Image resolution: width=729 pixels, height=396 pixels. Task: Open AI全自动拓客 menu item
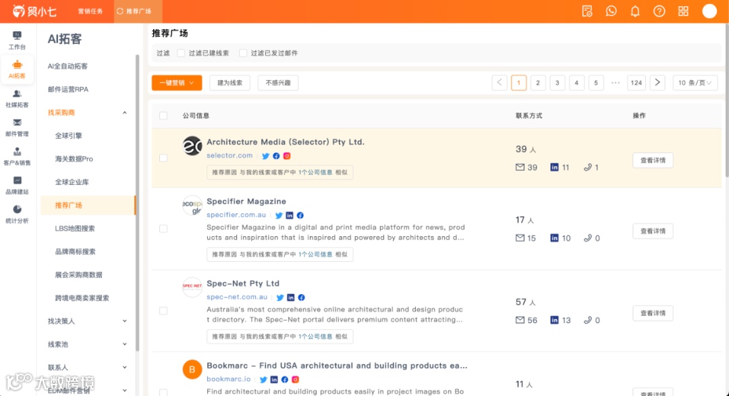67,66
